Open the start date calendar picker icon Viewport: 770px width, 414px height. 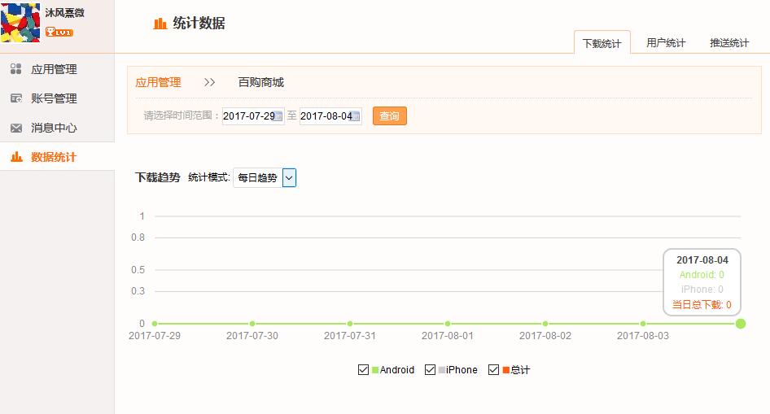click(x=278, y=116)
